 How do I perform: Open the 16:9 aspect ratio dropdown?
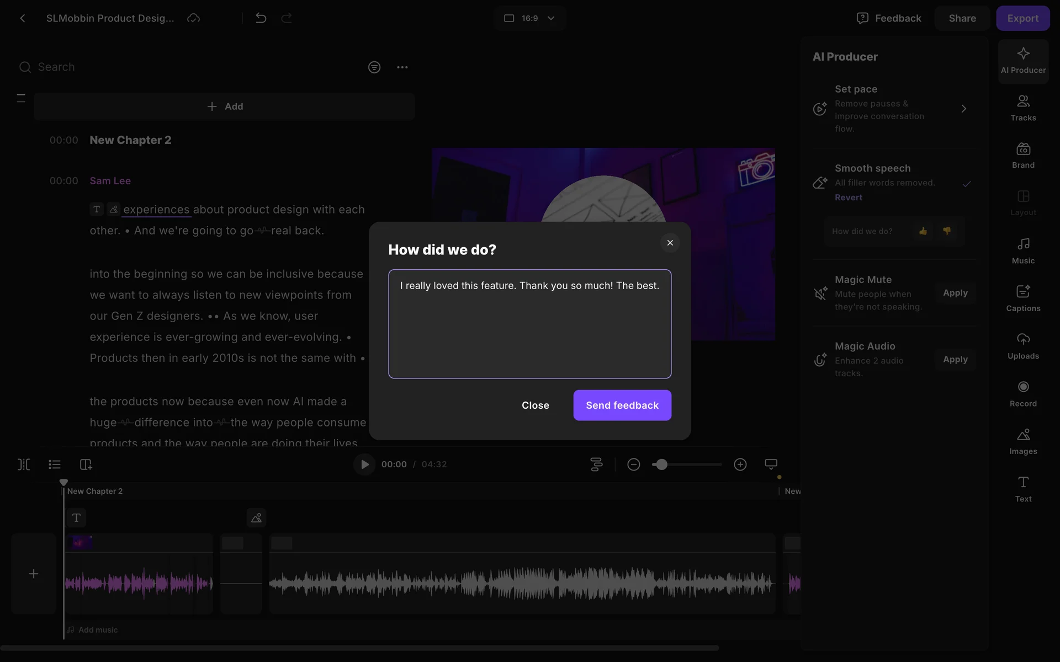coord(529,18)
